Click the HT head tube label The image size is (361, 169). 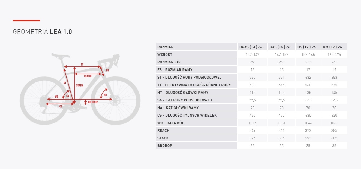point(107,70)
